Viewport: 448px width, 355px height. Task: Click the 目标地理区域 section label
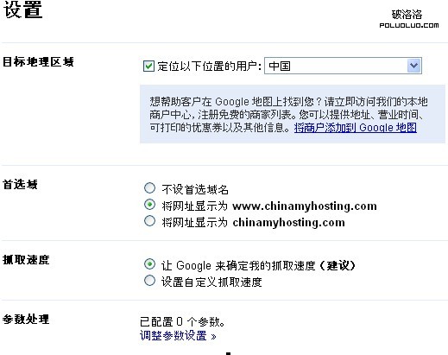[x=38, y=62]
